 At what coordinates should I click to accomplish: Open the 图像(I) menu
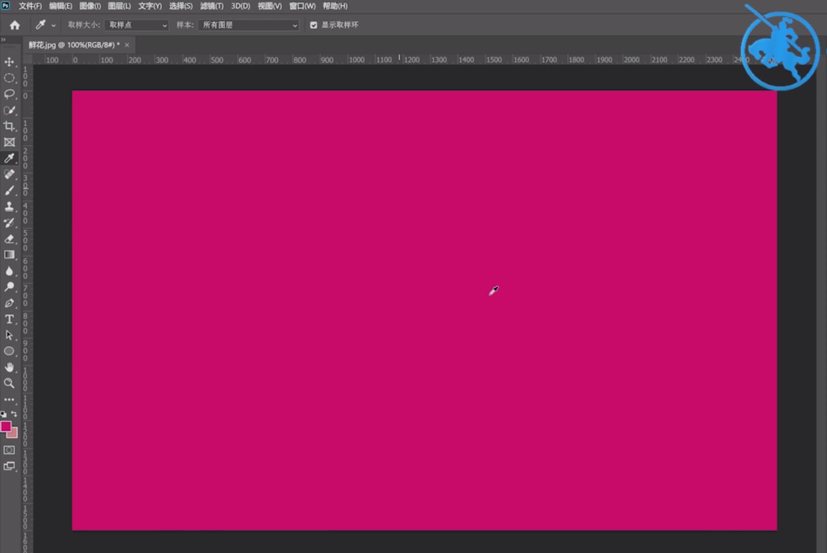pos(90,6)
